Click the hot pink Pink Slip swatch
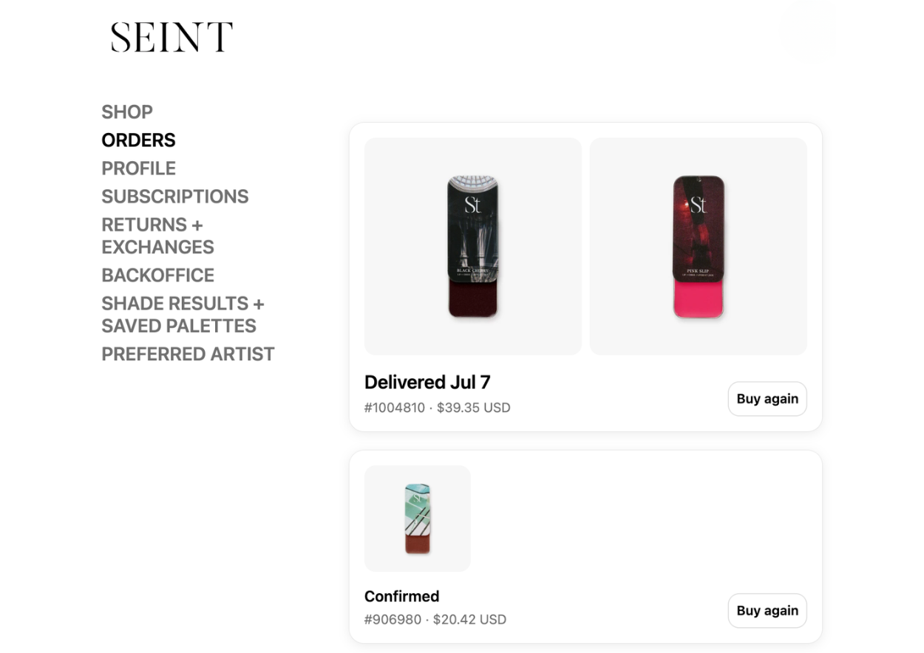 (x=699, y=298)
